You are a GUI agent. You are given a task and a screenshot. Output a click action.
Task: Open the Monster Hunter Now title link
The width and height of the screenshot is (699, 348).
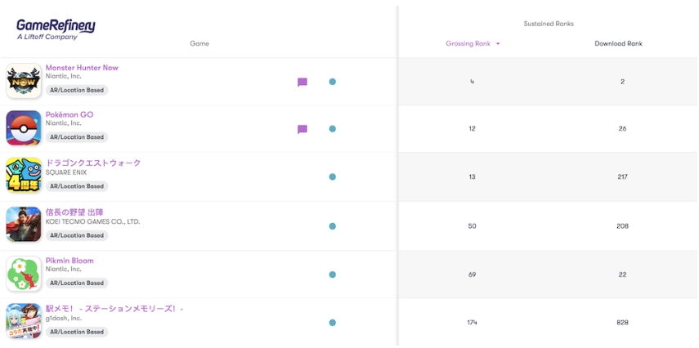pos(82,68)
